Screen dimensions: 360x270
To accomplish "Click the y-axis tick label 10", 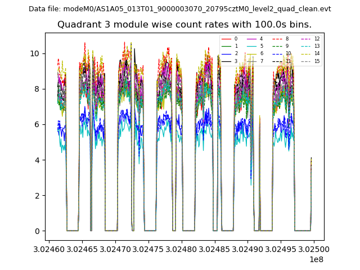I will click(x=35, y=53).
